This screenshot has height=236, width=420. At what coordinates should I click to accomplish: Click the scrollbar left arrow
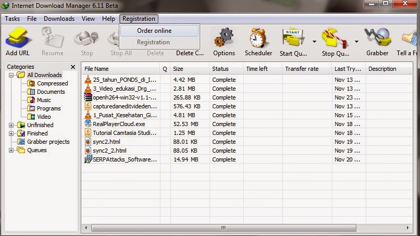point(86,228)
